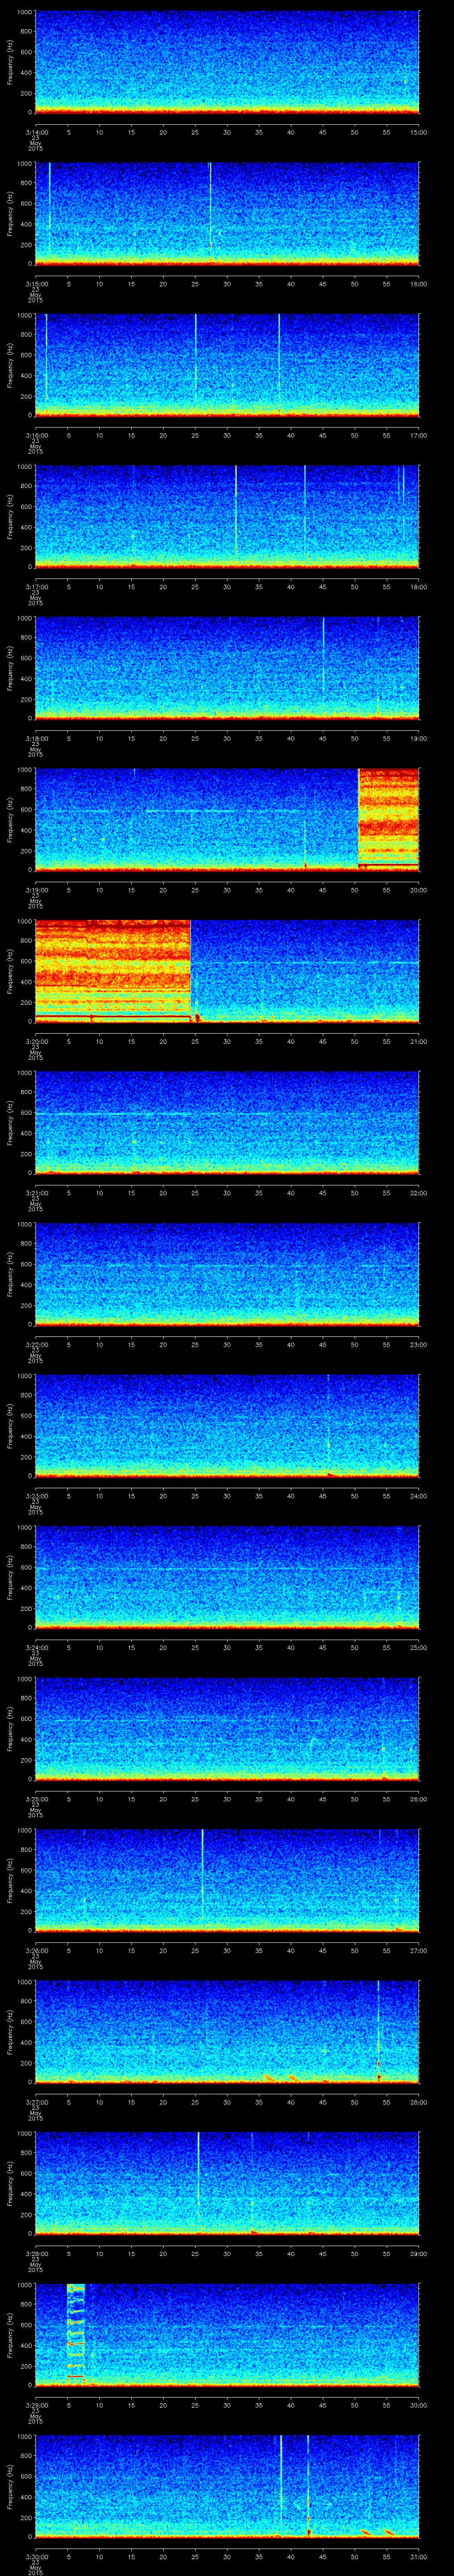Click the 21:00 end time label
454x2576 pixels.
pyautogui.click(x=418, y=1041)
